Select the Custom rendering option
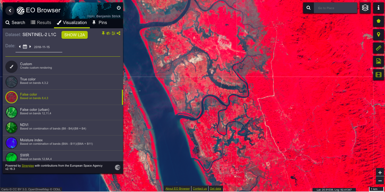This screenshot has width=385, height=192. (63, 67)
